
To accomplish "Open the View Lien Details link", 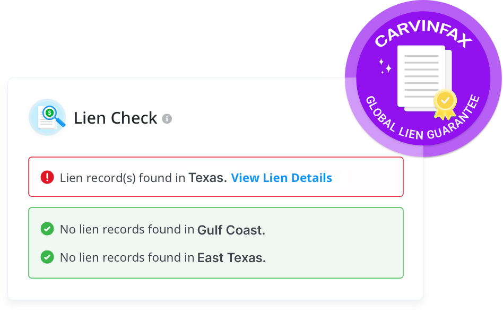I will (281, 178).
